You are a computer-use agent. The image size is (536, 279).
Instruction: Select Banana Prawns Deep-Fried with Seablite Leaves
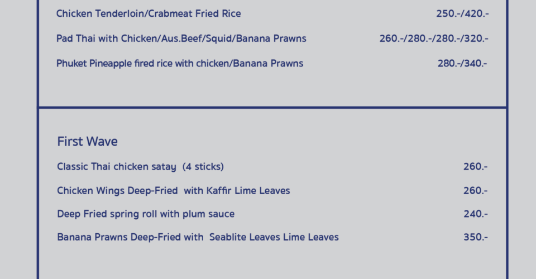pos(198,237)
